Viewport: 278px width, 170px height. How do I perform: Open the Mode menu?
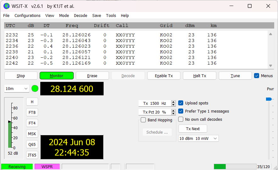[x=64, y=16]
